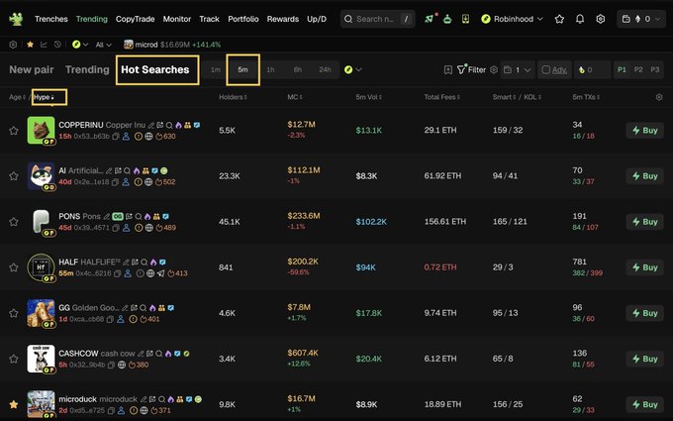Select the P2 preset
Viewport: 673px width, 421px height.
[638, 69]
